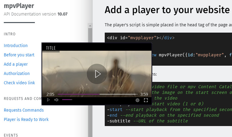The height and width of the screenshot is (137, 232).
Task: Open the Before you start link
Action: pyautogui.click(x=19, y=55)
